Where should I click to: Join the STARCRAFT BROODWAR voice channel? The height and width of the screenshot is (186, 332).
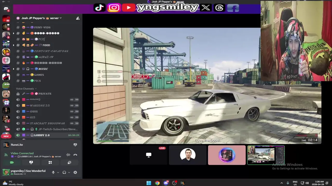[47, 123]
